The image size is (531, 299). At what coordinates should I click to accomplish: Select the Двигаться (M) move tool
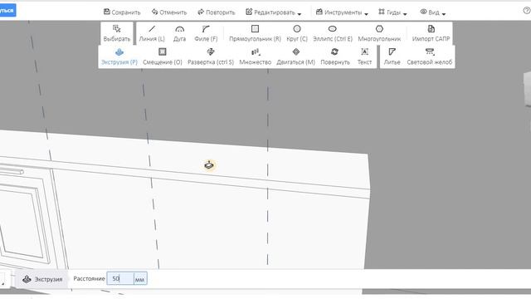pyautogui.click(x=295, y=56)
